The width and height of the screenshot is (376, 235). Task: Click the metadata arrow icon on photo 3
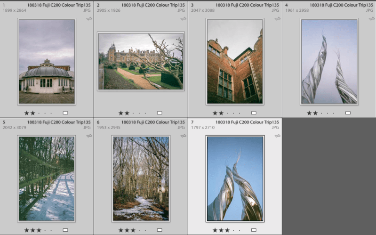click(x=277, y=19)
